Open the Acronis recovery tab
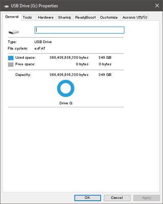 pos(135,18)
